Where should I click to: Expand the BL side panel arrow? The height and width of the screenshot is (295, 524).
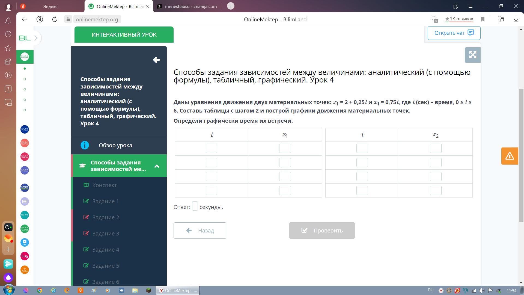[36, 38]
